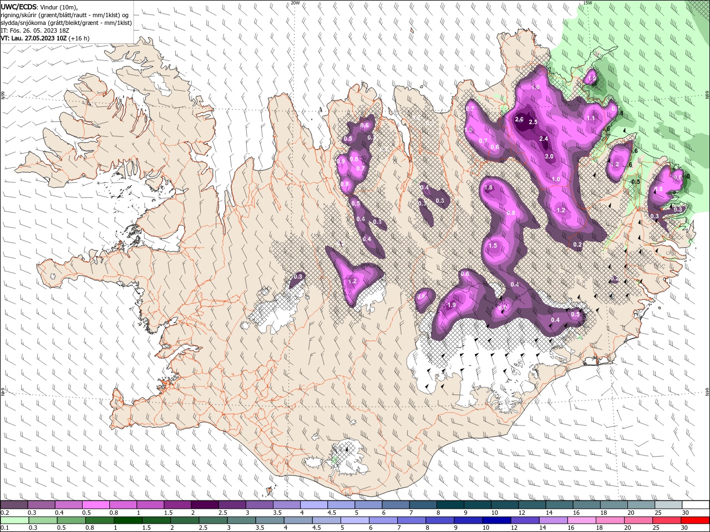Click the white 30 swatch ending the snow scale
Viewport: 710px width, 532px height.
click(x=696, y=504)
